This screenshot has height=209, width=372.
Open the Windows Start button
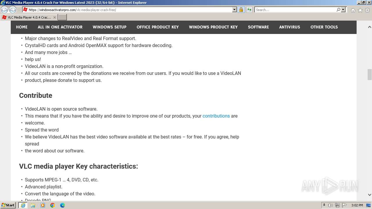(8, 205)
